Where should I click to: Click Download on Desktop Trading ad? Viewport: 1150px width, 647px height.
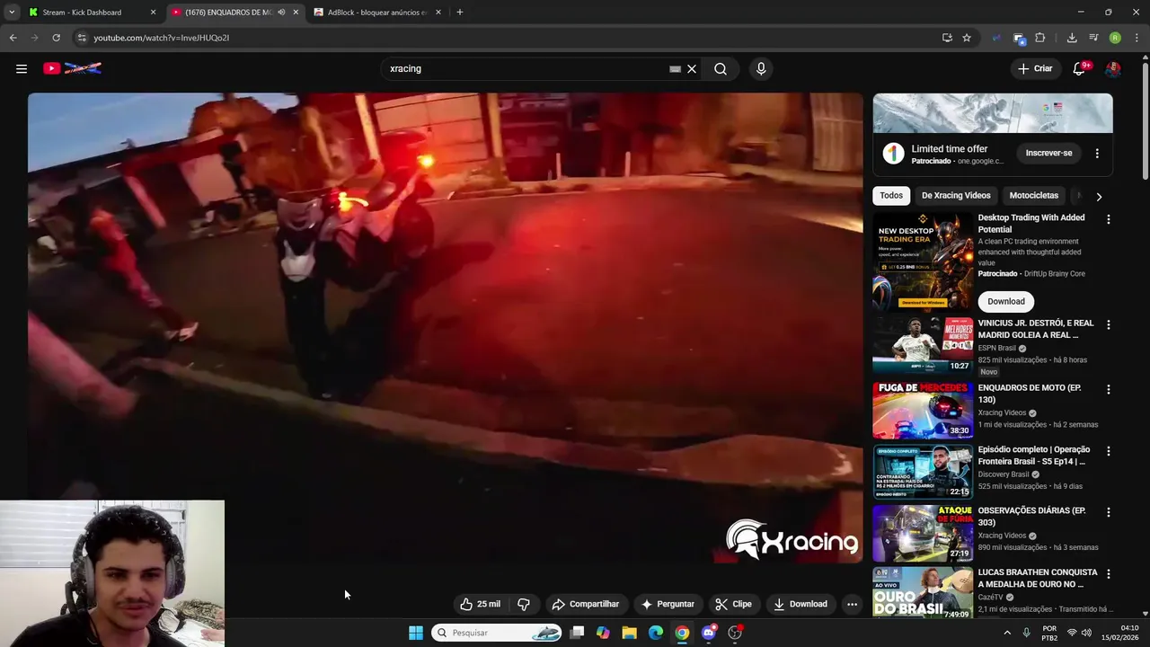(x=1006, y=301)
